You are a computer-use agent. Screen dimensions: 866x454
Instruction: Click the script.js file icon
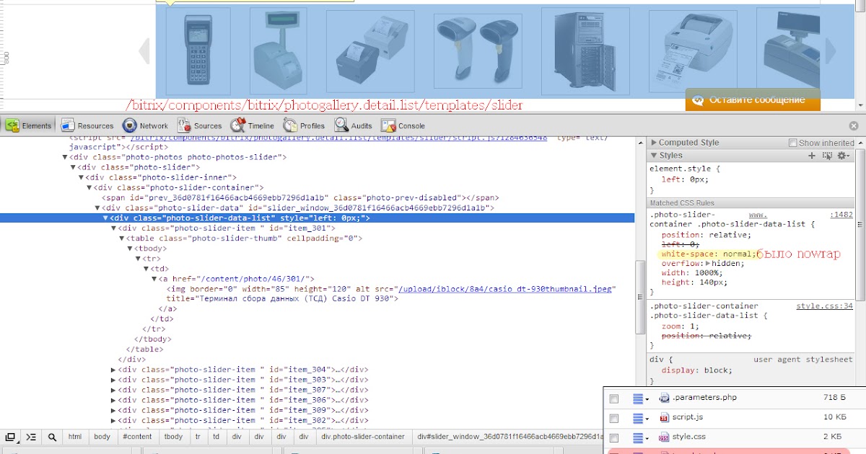[664, 418]
